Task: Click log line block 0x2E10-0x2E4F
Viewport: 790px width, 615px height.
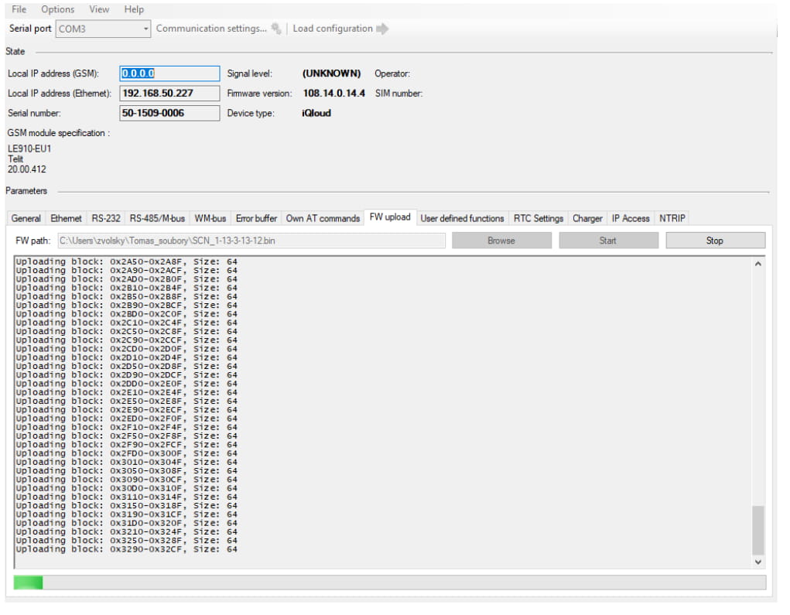Action: pos(126,392)
